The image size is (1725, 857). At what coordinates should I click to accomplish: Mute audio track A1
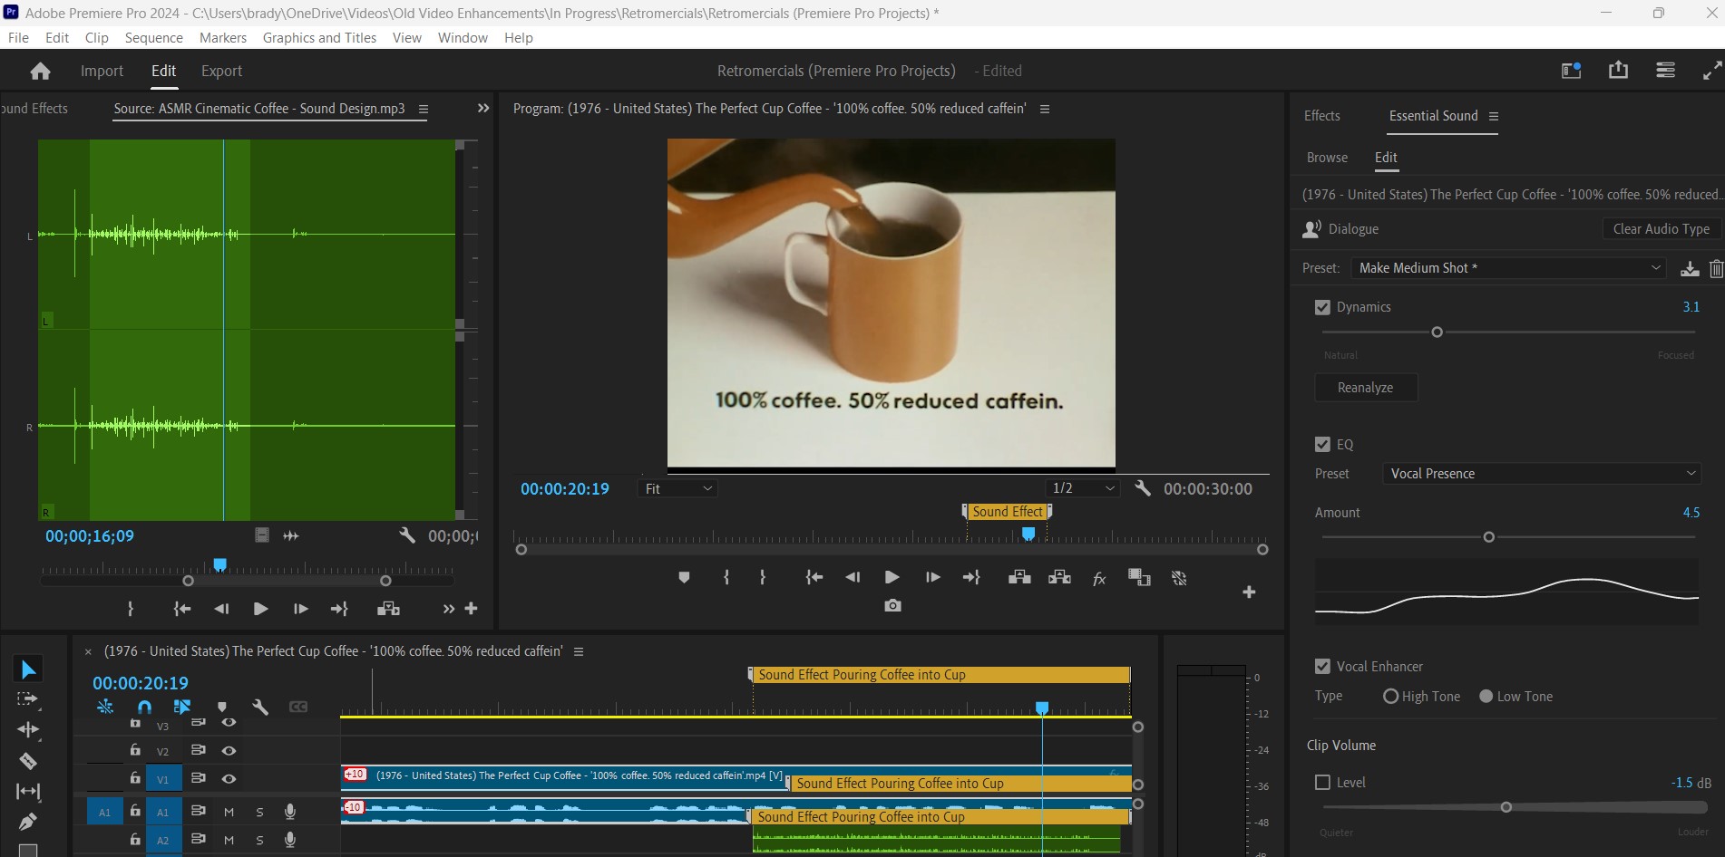(x=229, y=812)
